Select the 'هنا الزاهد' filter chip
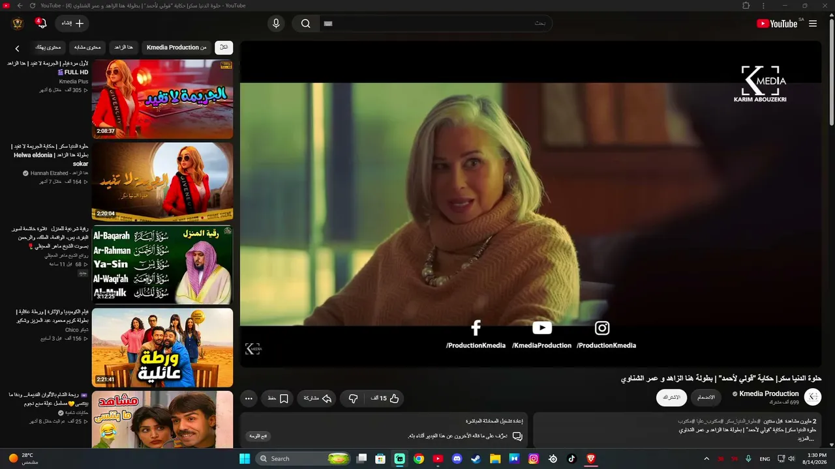Screen dimensions: 835x469 point(123,48)
